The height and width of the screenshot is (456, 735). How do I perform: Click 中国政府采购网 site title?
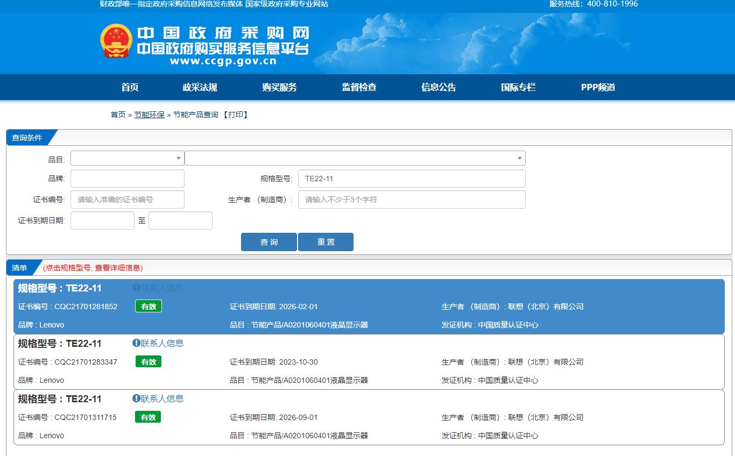[223, 32]
